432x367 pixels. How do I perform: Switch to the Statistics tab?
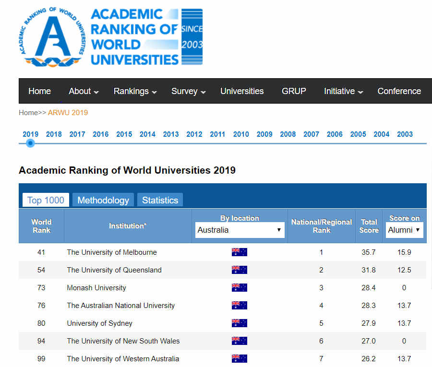(160, 200)
